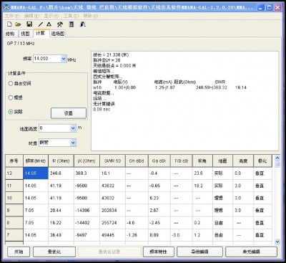
Task: Click row header number 11
Action: pos(14,186)
